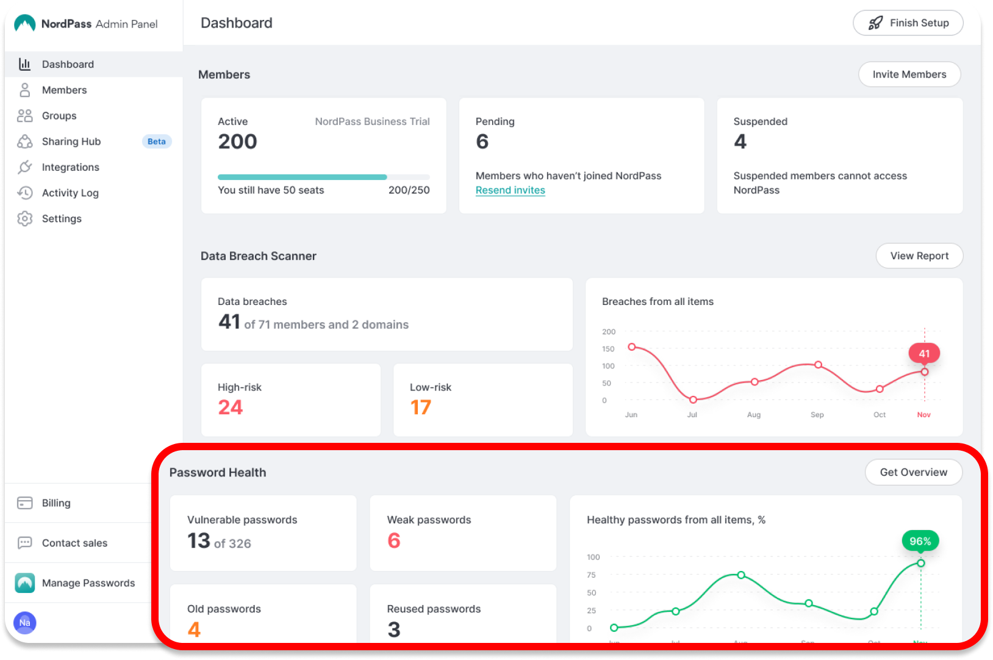Click the "Breaches from all items" chart title
This screenshot has width=993, height=660.
pos(658,301)
